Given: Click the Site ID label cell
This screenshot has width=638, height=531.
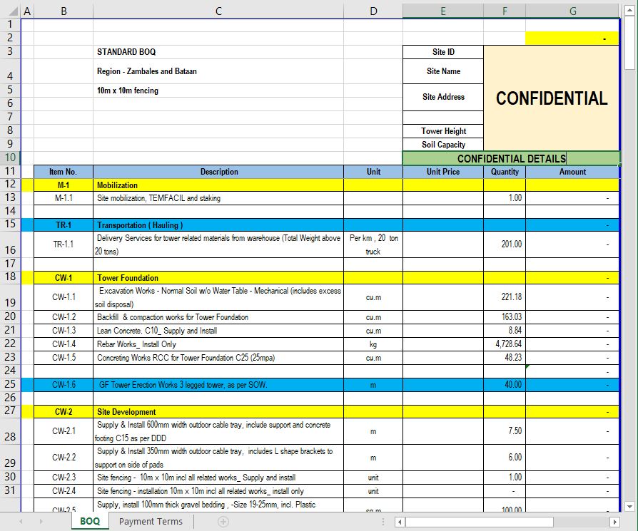Looking at the screenshot, I should (443, 52).
